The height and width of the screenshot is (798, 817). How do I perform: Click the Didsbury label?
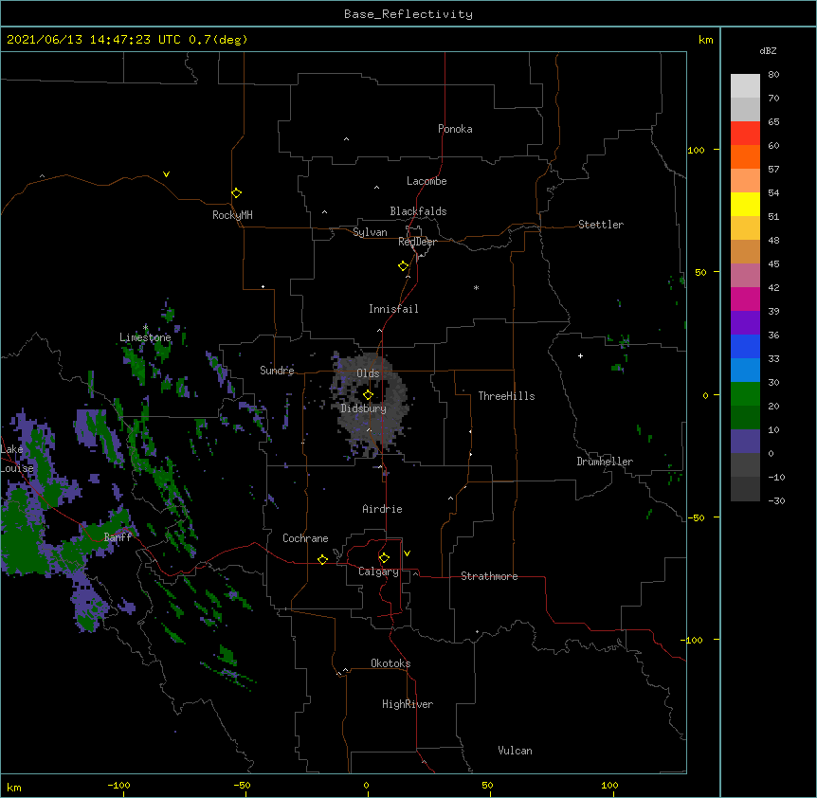363,408
